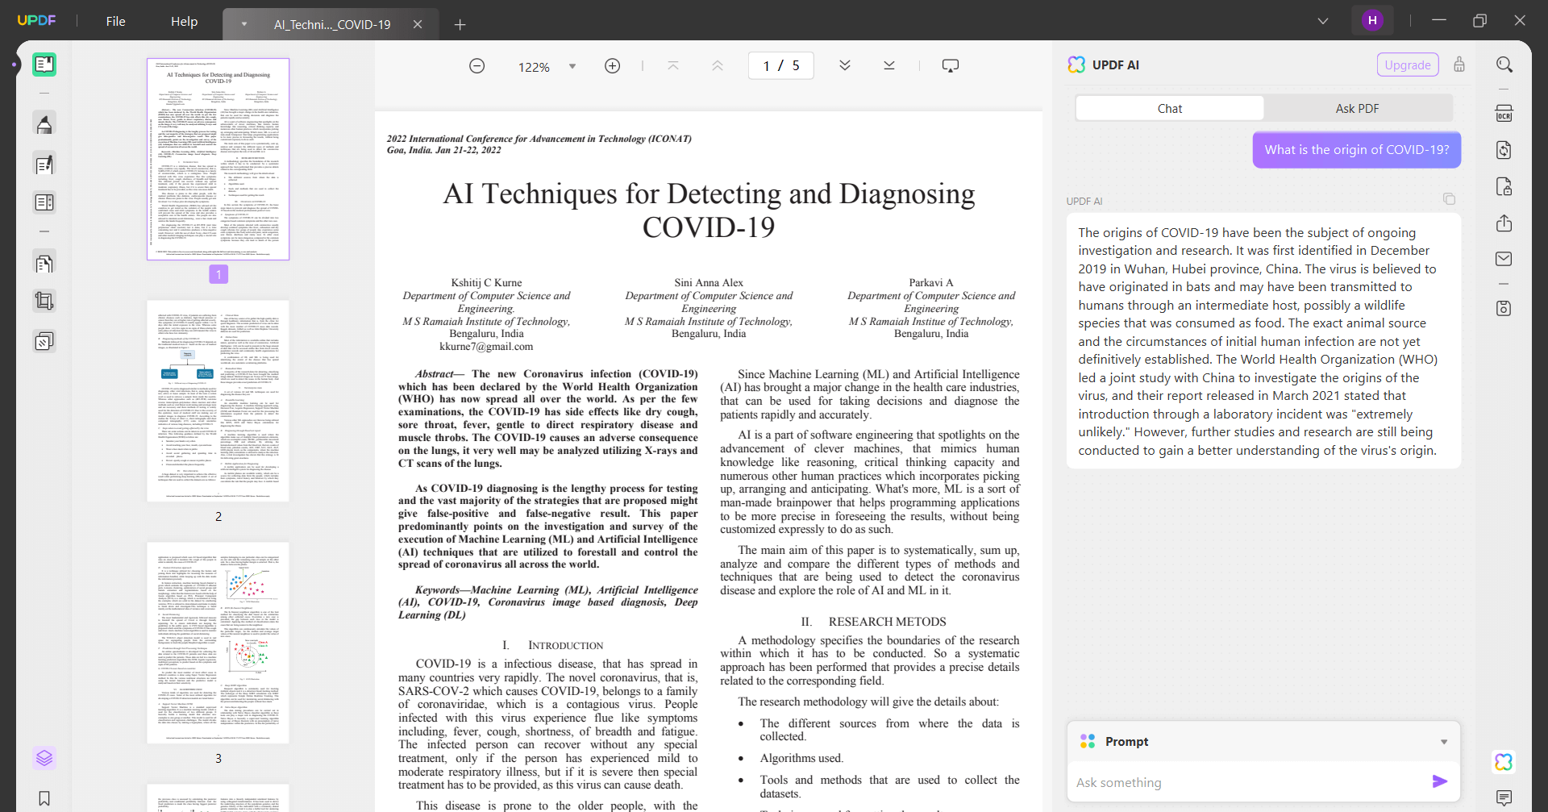Image resolution: width=1548 pixels, height=812 pixels.
Task: Start the presentation slideshow mode
Action: (x=951, y=65)
